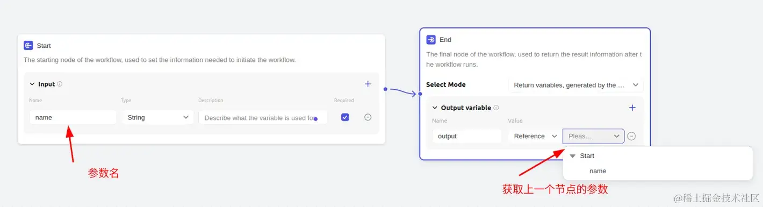Click the End node icon

[431, 40]
